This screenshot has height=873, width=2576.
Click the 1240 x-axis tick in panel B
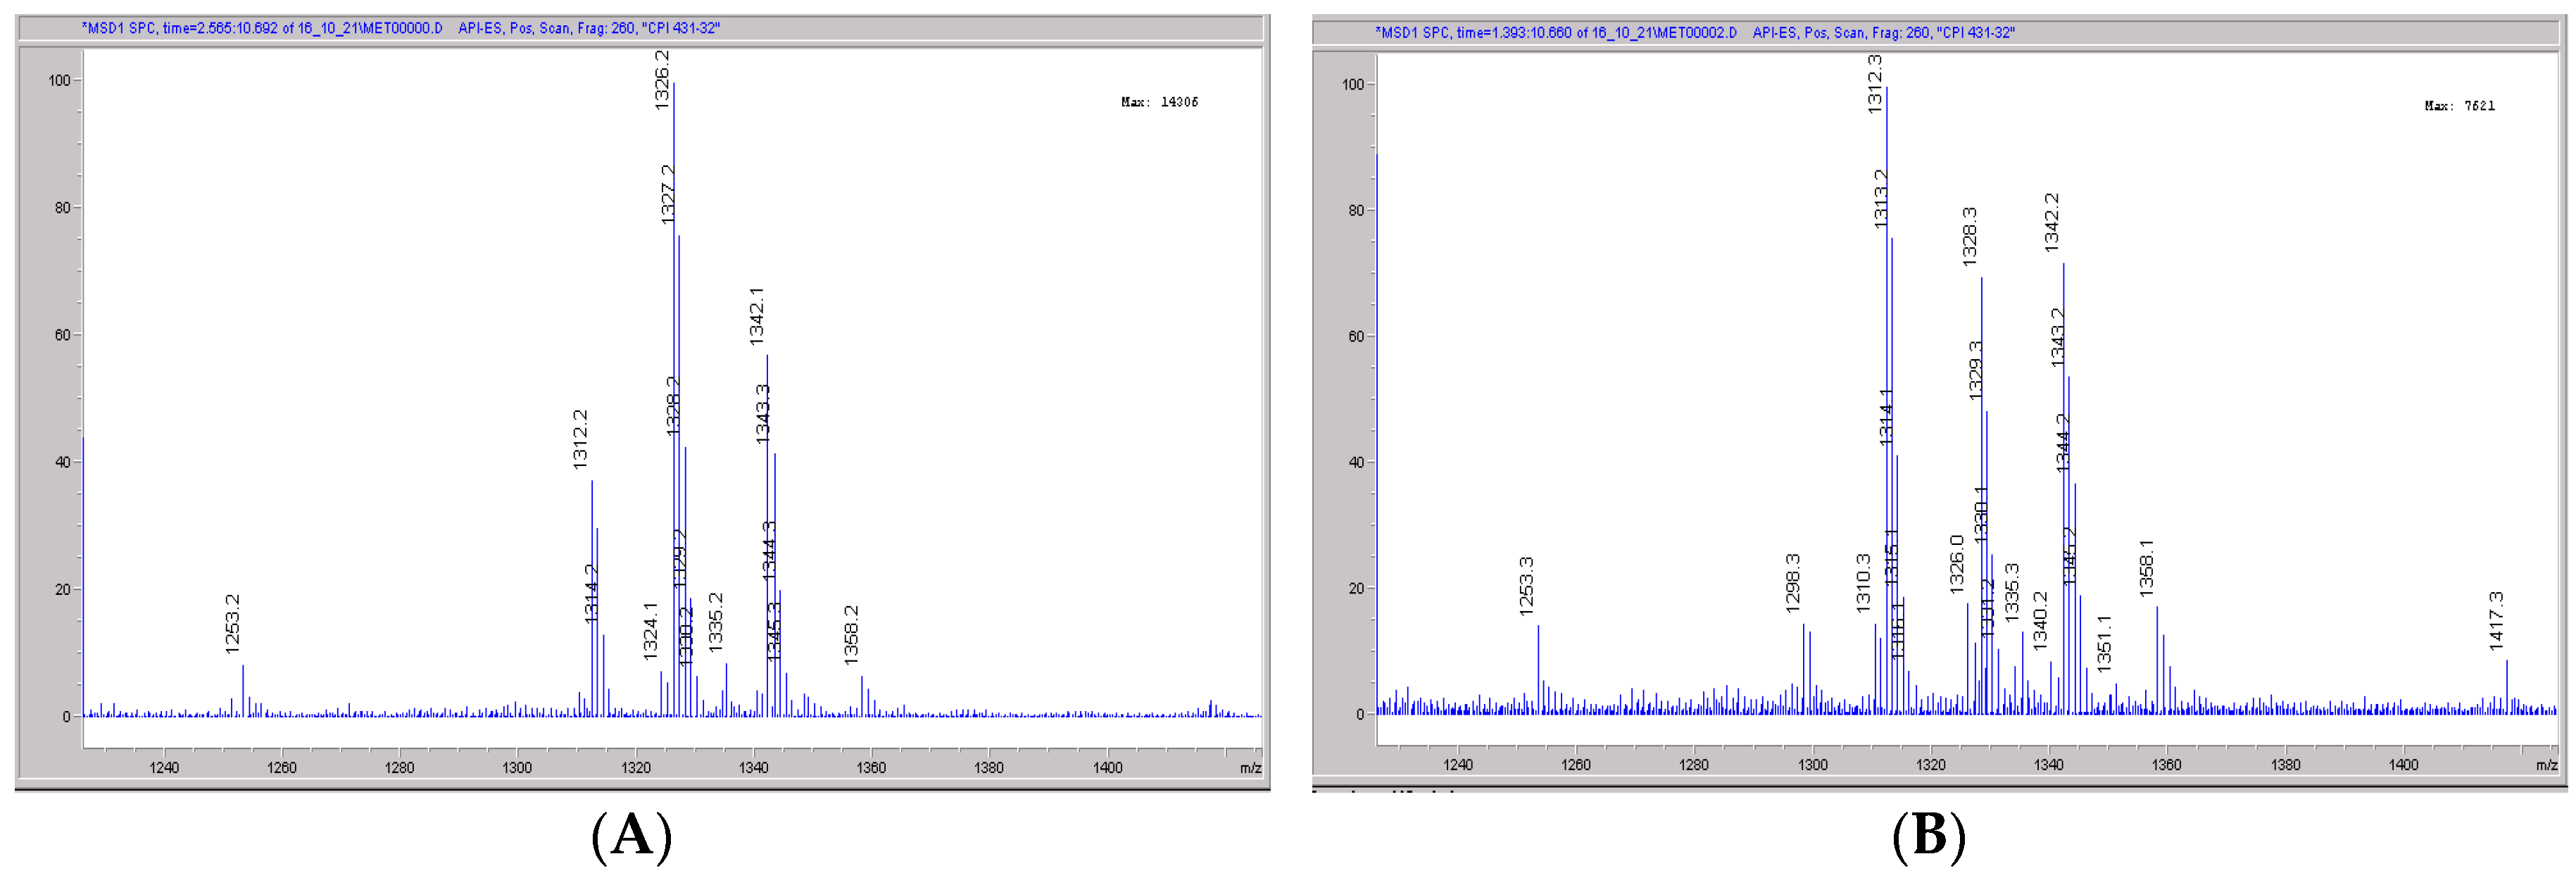[1457, 765]
